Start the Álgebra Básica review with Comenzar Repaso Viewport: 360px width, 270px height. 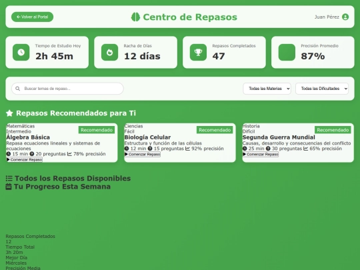coord(25,159)
